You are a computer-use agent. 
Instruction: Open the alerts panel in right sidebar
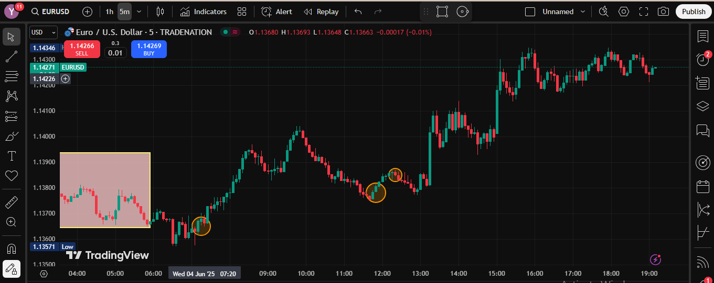[x=702, y=59]
